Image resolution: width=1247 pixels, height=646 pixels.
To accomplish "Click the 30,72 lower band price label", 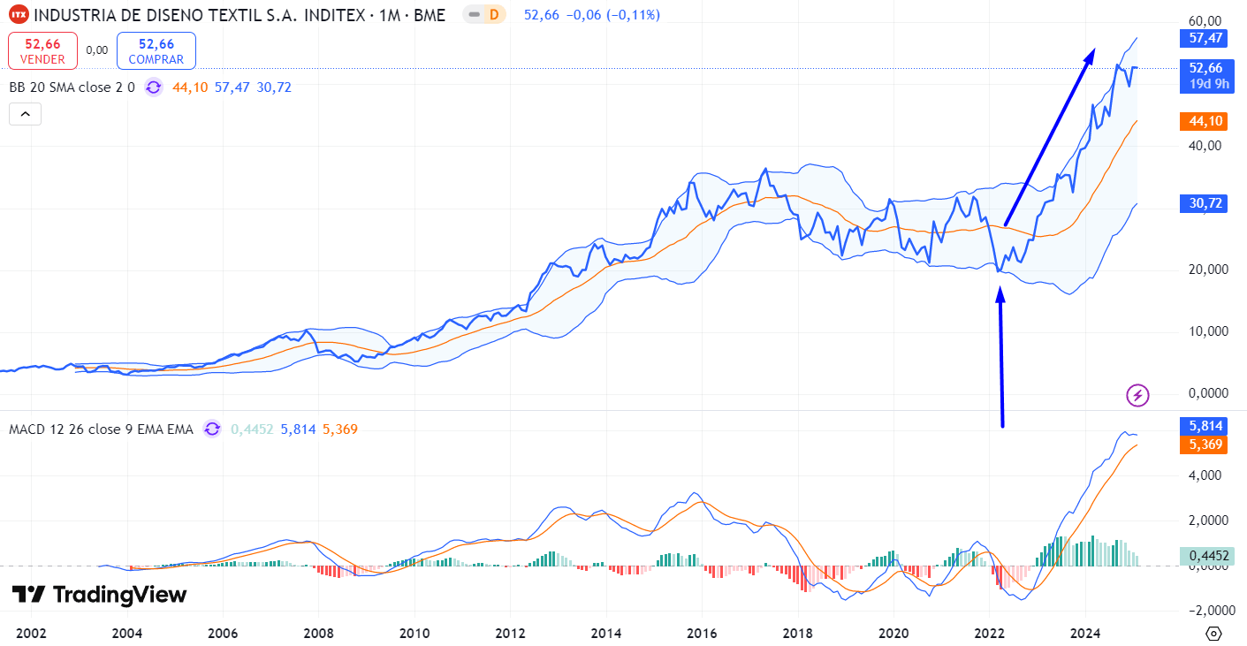I will pos(1205,203).
